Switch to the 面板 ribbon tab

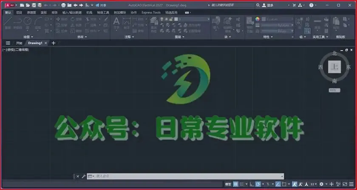44,12
